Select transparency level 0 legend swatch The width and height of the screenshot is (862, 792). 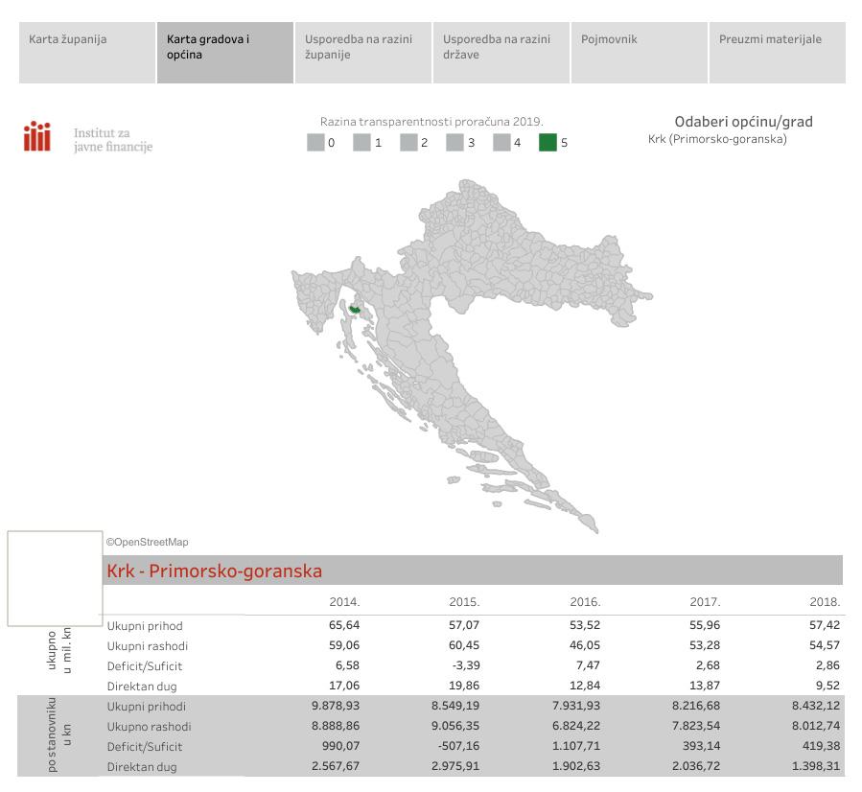point(315,143)
